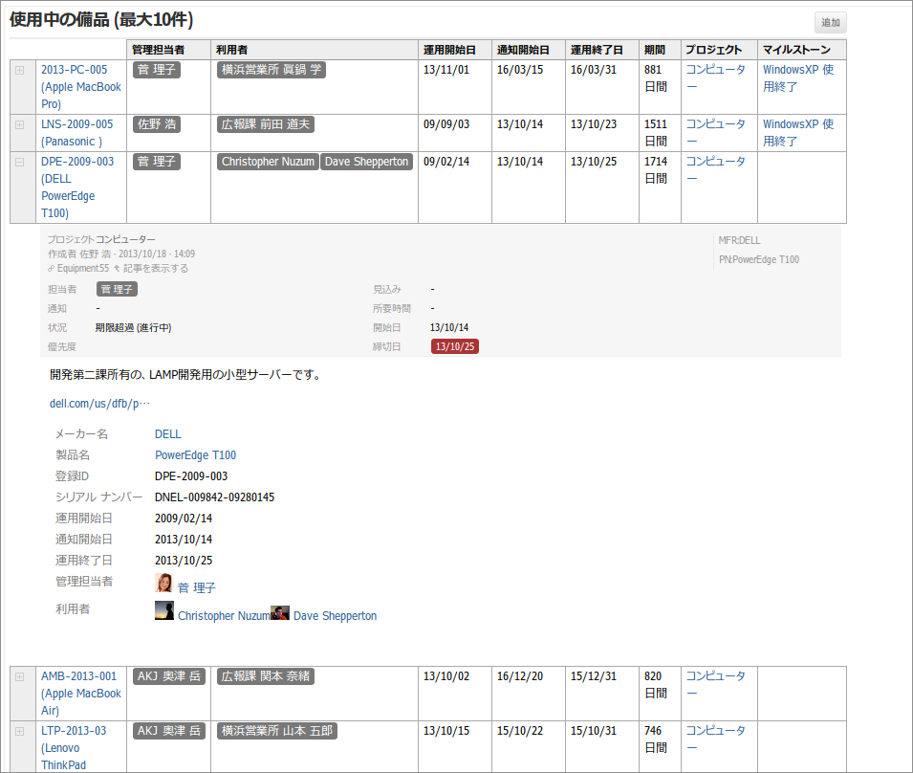Open the DPE-2009-003 (DELL PowerEdge T100) link
The width and height of the screenshot is (913, 773).
(x=77, y=187)
